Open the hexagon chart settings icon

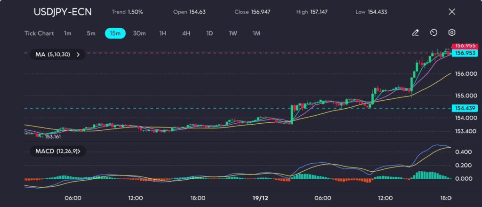pyautogui.click(x=452, y=33)
